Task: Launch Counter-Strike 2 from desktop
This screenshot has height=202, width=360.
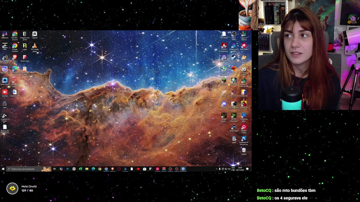Action: pyautogui.click(x=244, y=93)
